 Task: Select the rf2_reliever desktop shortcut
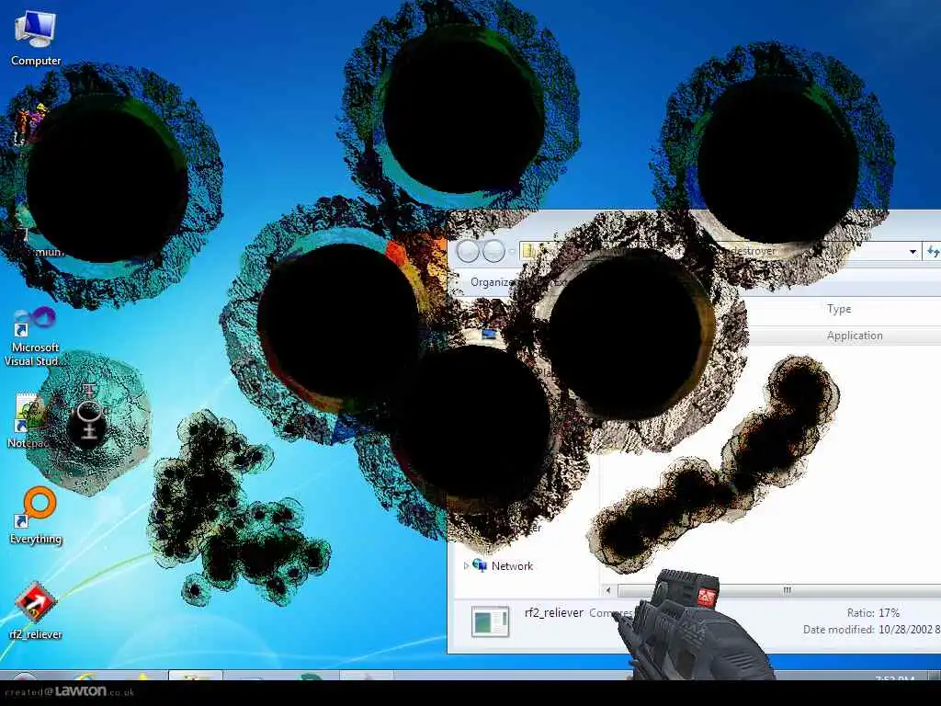36,610
